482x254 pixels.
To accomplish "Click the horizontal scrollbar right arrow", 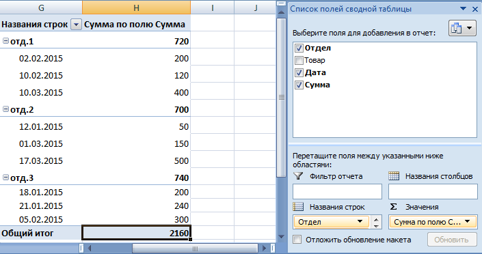I will (264, 248).
